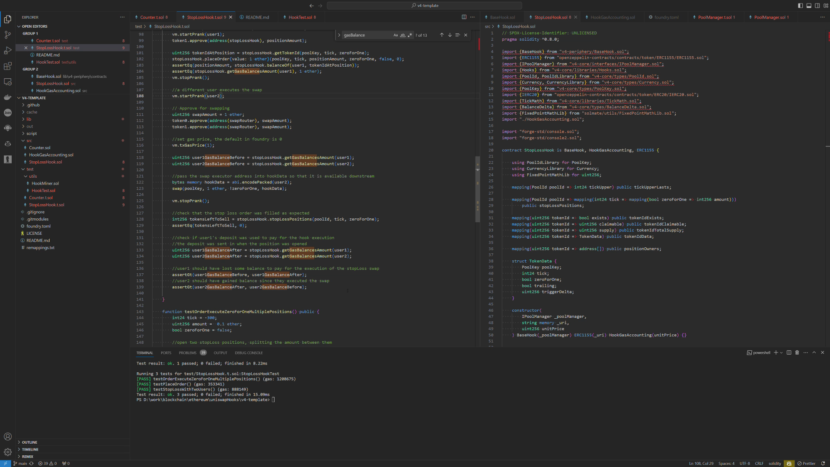Open the Manage gear menu
Screen dimensions: 830x467
7,452
